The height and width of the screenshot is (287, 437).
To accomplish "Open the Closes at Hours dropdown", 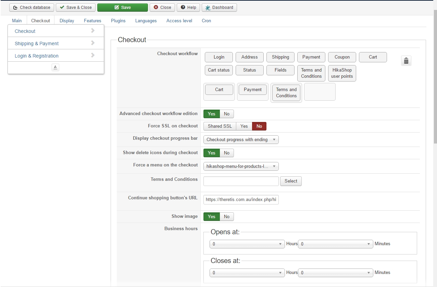I will (x=247, y=273).
